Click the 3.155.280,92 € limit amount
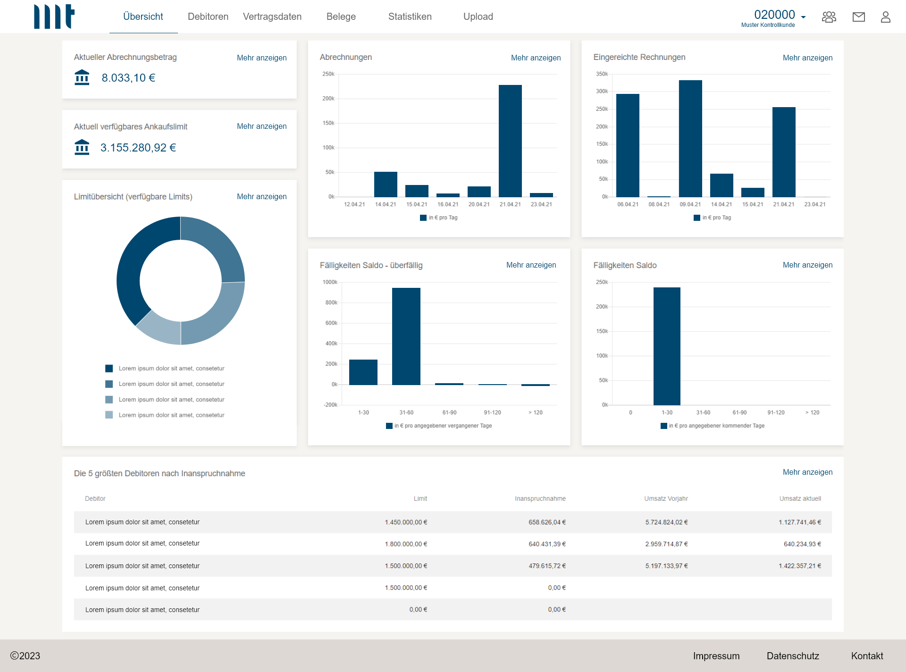Screen dimensions: 906x672 [138, 148]
